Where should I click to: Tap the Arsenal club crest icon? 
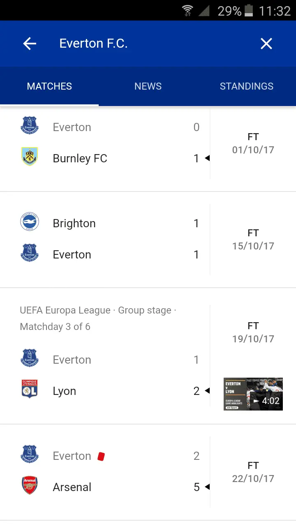30,485
